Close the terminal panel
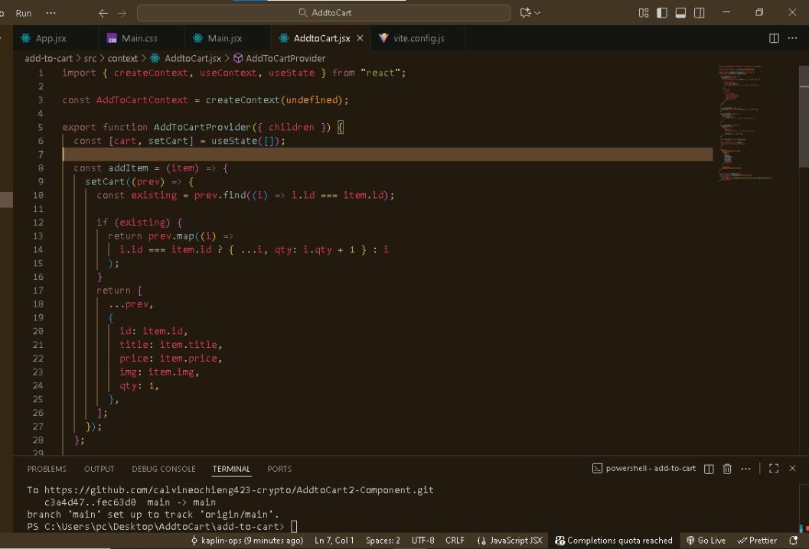Viewport: 809px width, 549px height. point(792,468)
